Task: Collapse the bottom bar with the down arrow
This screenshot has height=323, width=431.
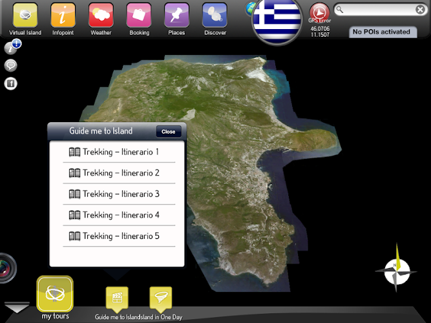Action: [x=17, y=307]
